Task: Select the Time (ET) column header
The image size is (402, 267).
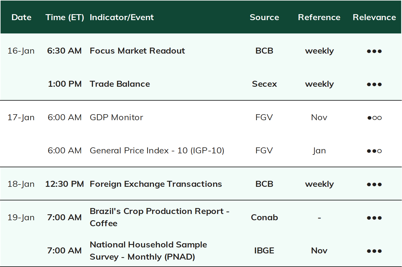Action: [x=65, y=18]
